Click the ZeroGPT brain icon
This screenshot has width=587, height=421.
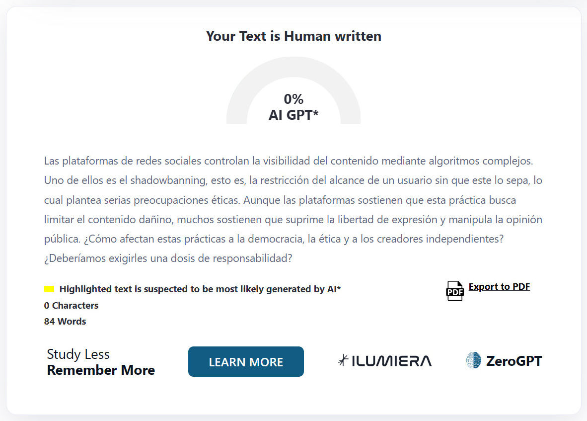click(474, 360)
